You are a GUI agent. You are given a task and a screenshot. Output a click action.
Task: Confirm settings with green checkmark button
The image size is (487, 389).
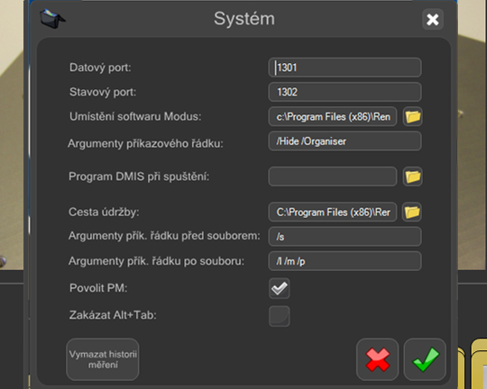pos(425,359)
